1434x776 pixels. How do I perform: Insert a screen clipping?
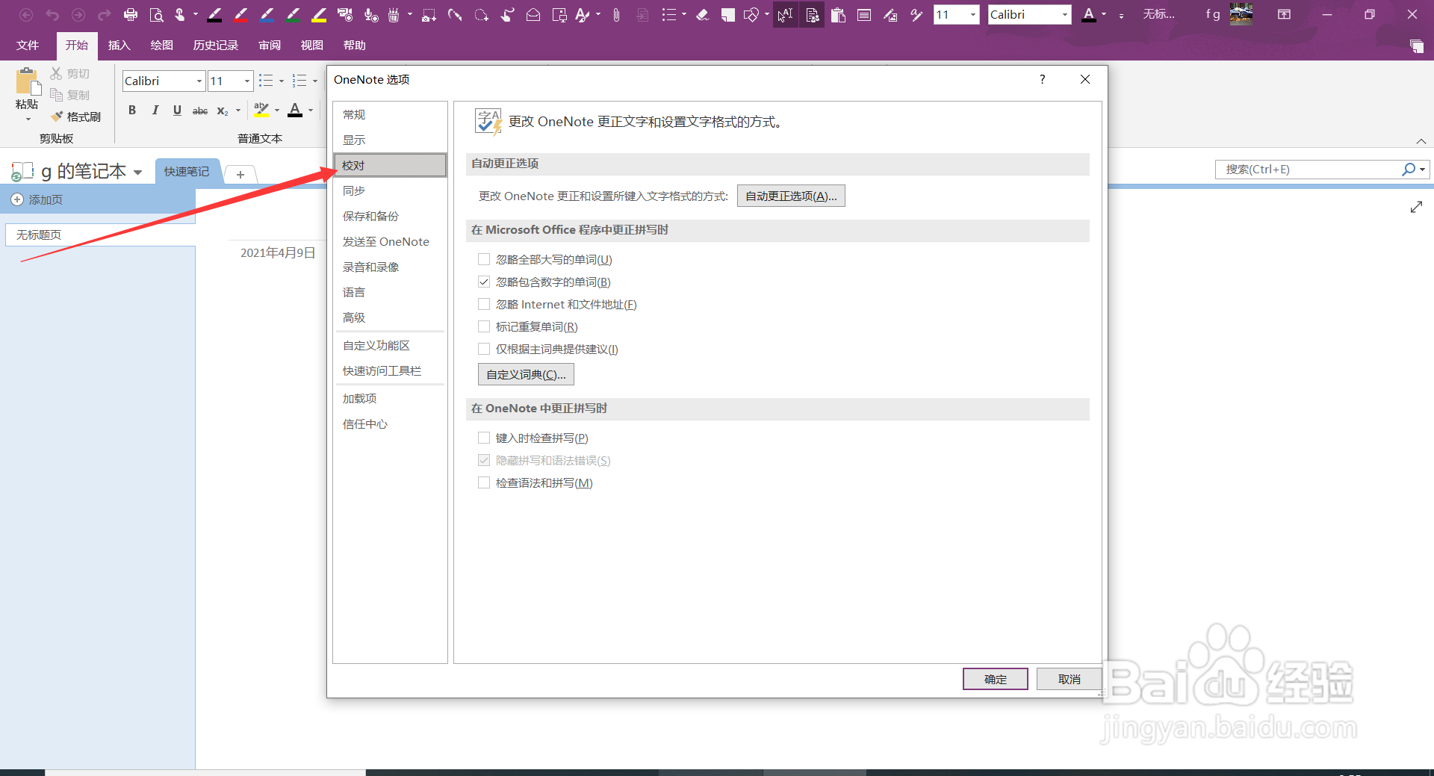(429, 14)
